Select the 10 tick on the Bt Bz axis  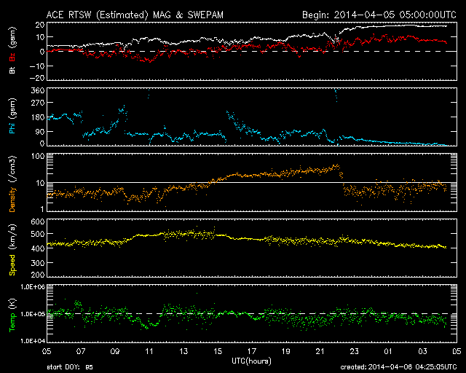40,37
